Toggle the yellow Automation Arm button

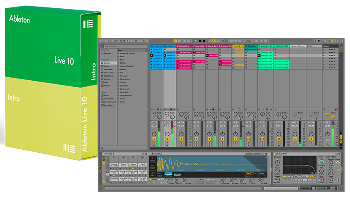(213, 41)
